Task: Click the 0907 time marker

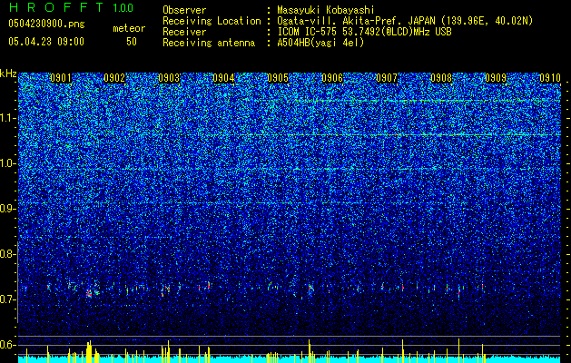Action: pos(387,78)
